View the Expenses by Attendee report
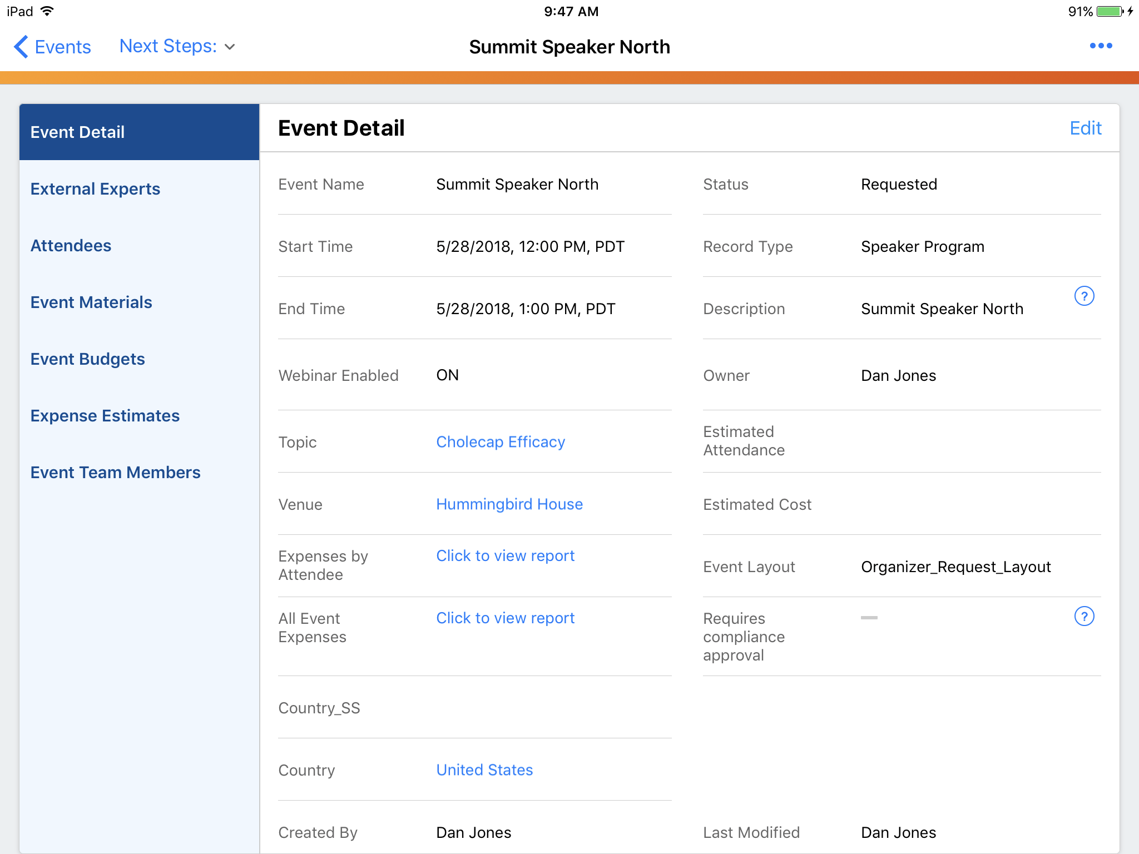1139x854 pixels. [x=504, y=556]
